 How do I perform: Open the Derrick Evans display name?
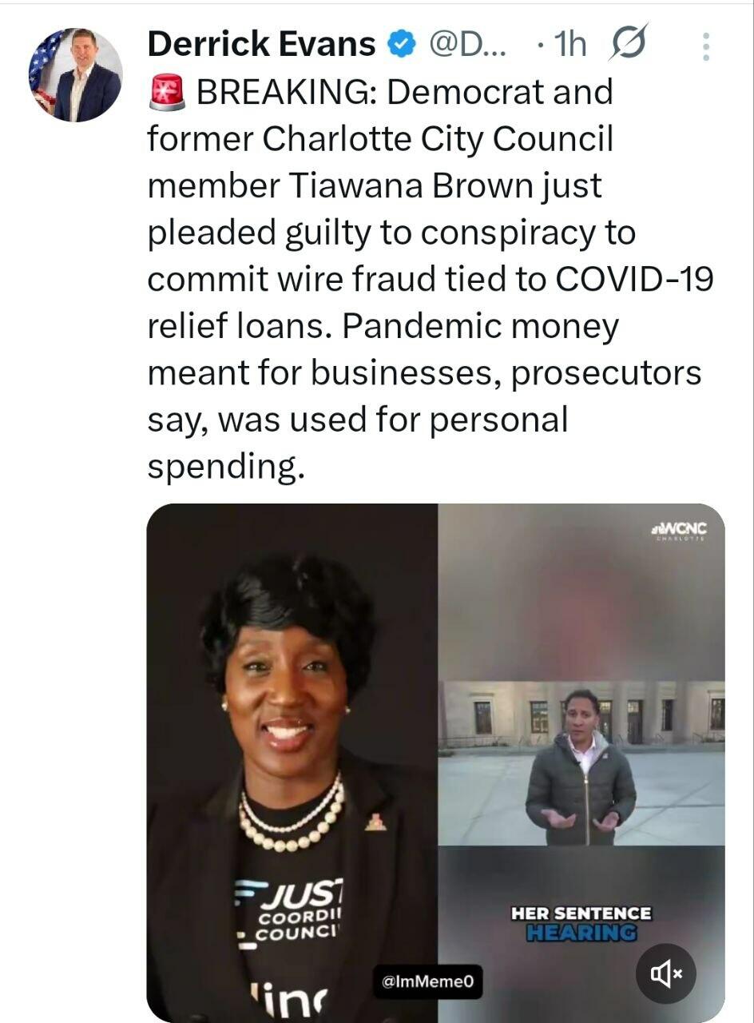tap(261, 45)
